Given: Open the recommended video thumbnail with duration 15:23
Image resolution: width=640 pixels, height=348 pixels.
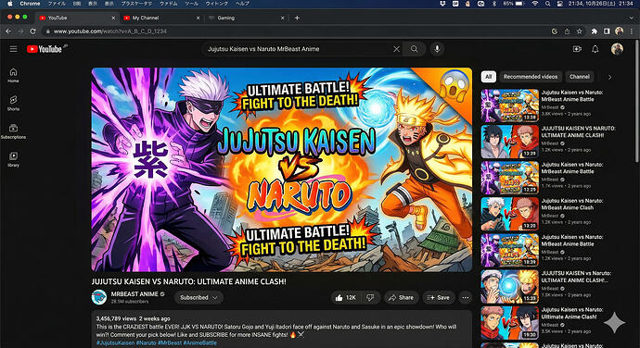Looking at the screenshot, I should click(510, 287).
